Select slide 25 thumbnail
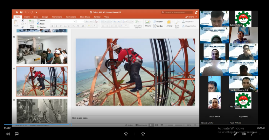The width and height of the screenshot is (269, 140). point(42,49)
